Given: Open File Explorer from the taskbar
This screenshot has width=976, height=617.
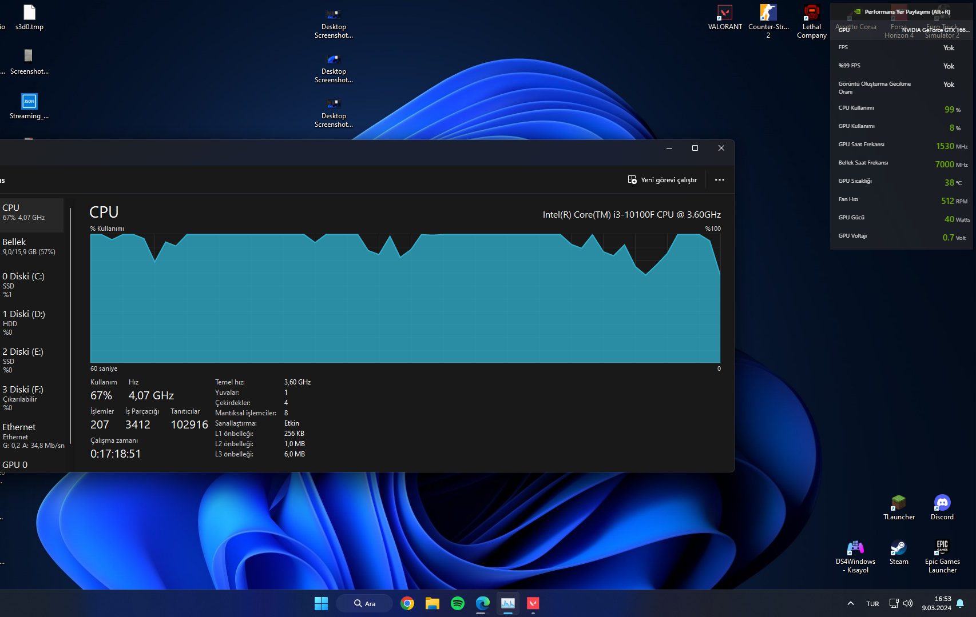Looking at the screenshot, I should pyautogui.click(x=433, y=603).
